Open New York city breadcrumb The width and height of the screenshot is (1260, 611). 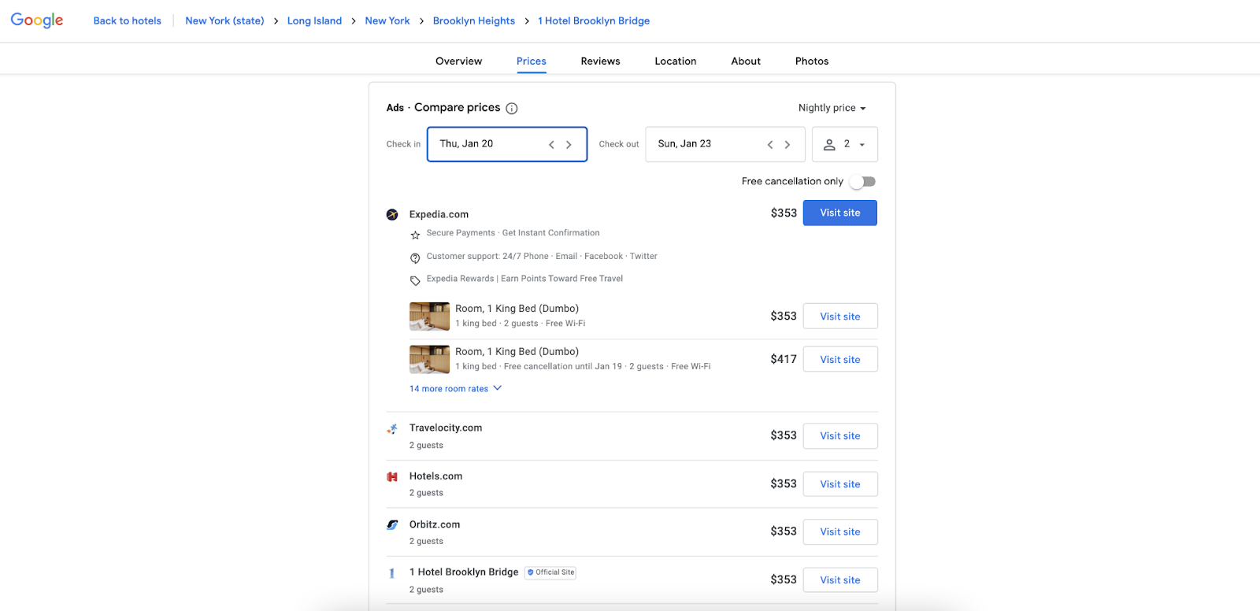coord(387,21)
